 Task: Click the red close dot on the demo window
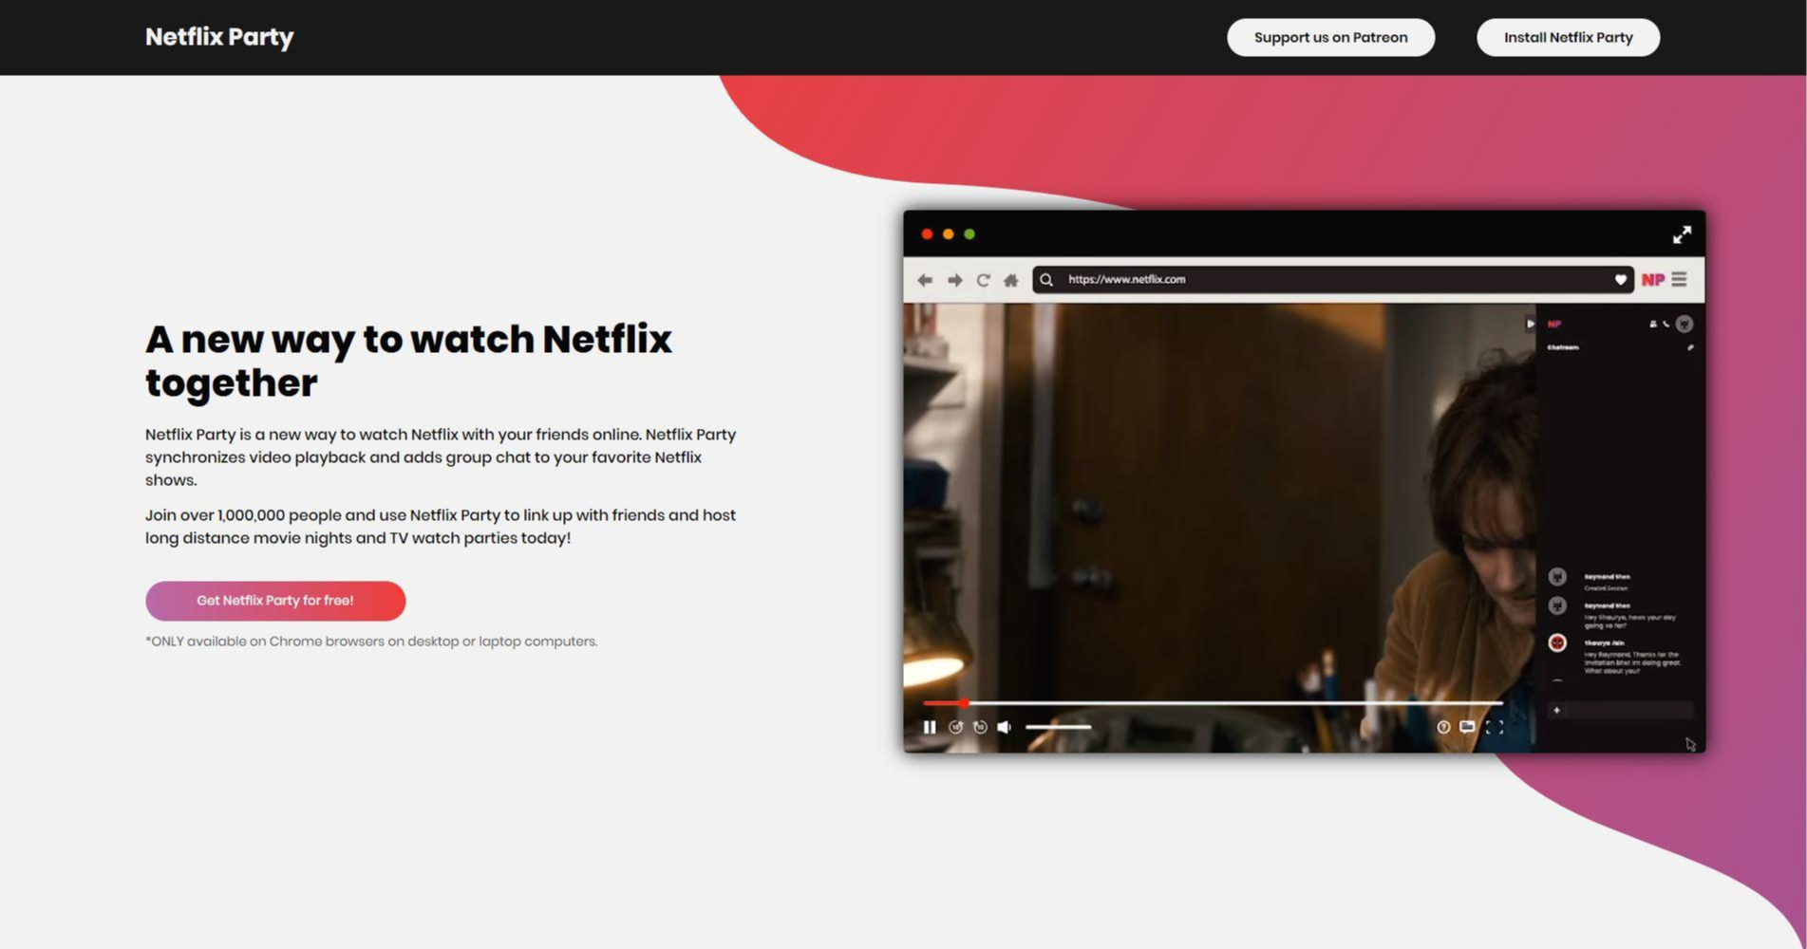pyautogui.click(x=927, y=234)
